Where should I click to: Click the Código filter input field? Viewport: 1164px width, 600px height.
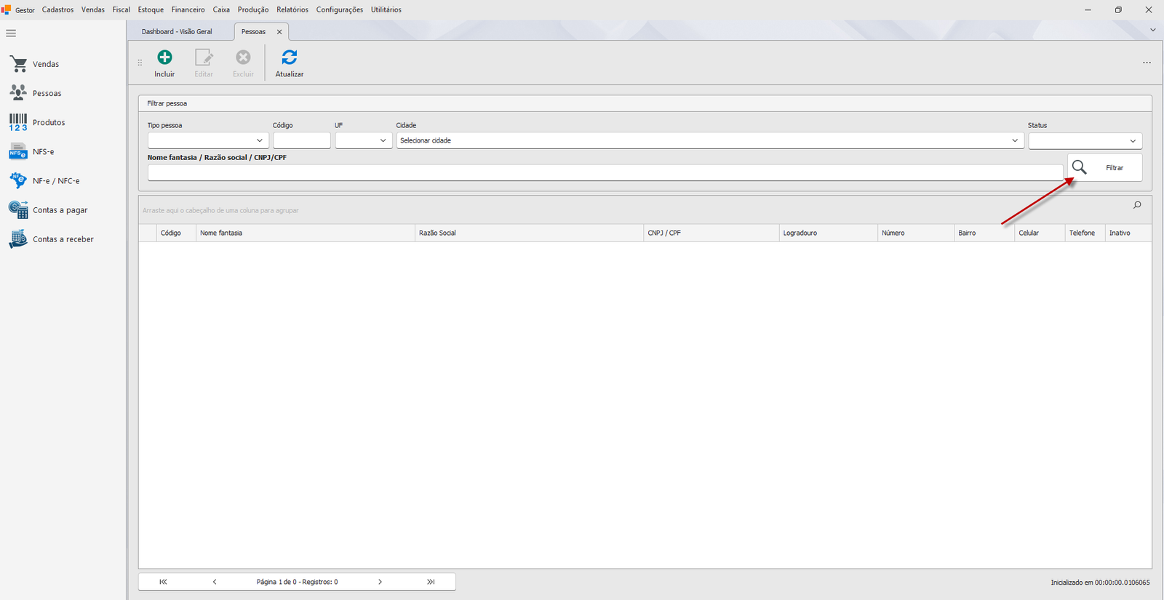point(302,140)
